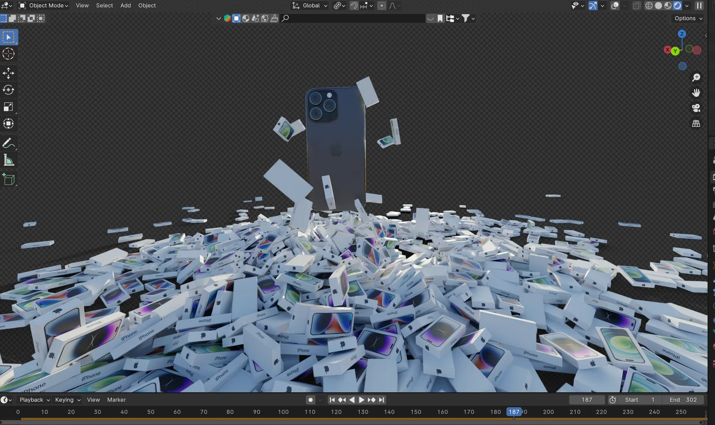Expand the Options dropdown in the viewport
This screenshot has width=715, height=425.
pos(687,18)
